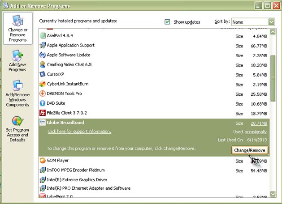Select the DVD Suite entry text
Viewport: 282px width, 204px height.
pos(56,103)
